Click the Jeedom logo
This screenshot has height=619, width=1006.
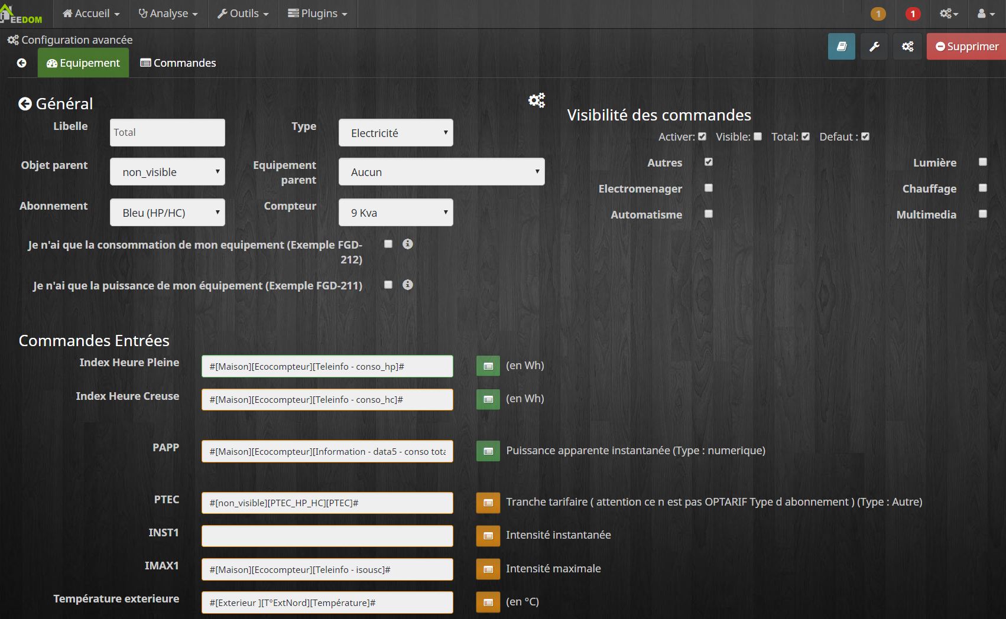pyautogui.click(x=21, y=14)
